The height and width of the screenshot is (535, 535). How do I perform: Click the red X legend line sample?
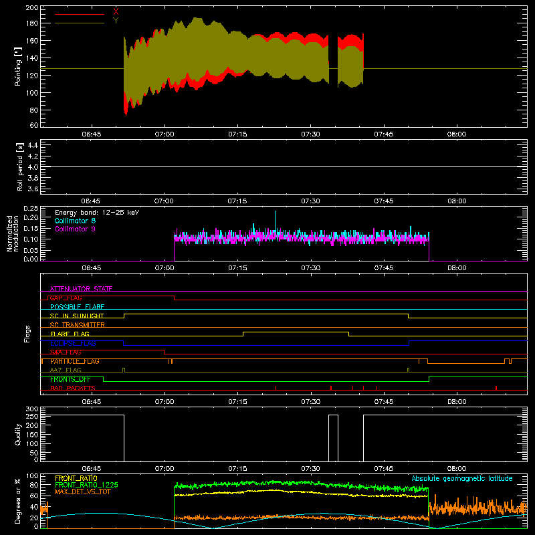(x=80, y=14)
